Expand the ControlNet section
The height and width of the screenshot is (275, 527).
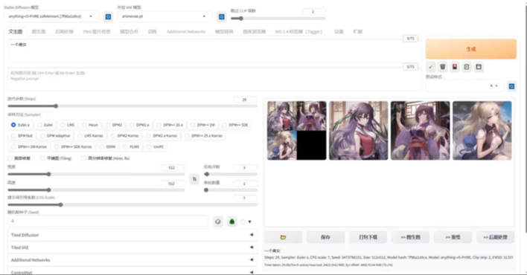coord(132,271)
